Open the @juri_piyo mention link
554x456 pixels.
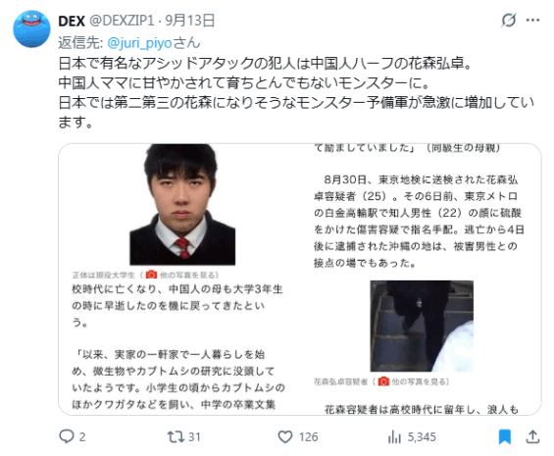coord(139,43)
